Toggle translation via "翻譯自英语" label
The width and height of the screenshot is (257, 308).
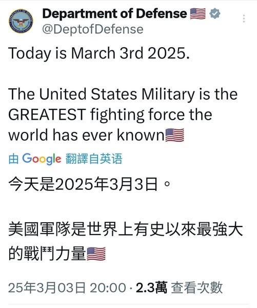pos(94,159)
